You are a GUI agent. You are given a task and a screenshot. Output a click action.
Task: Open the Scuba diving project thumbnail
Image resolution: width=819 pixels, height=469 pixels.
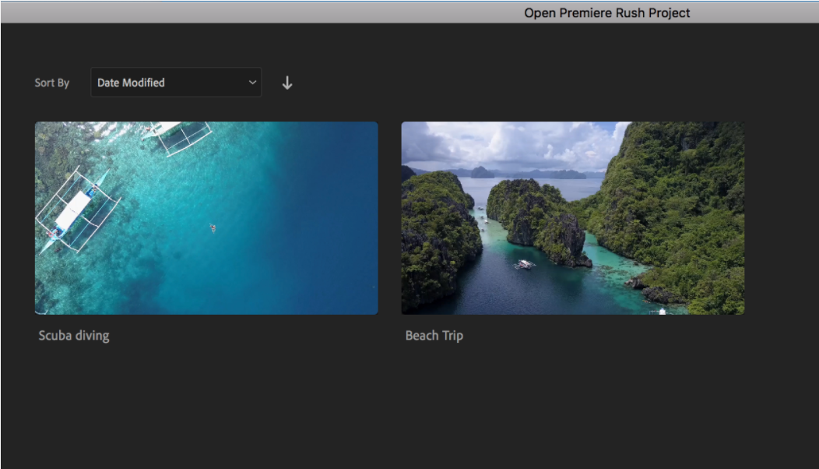click(x=206, y=218)
